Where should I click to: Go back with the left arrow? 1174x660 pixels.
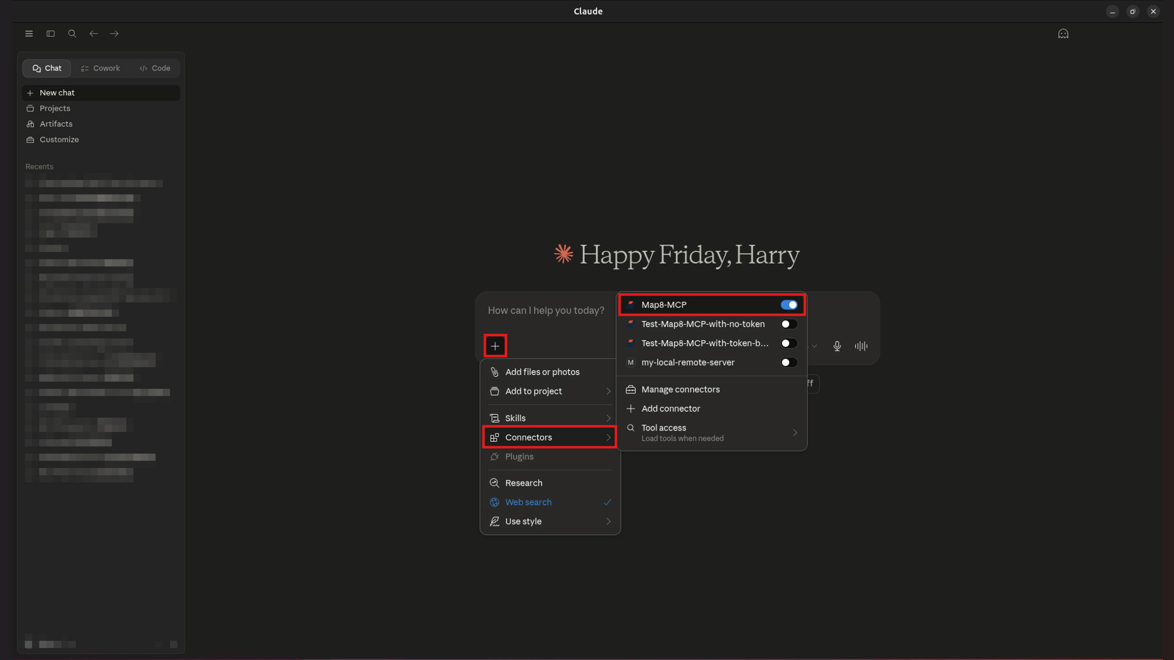pyautogui.click(x=94, y=34)
